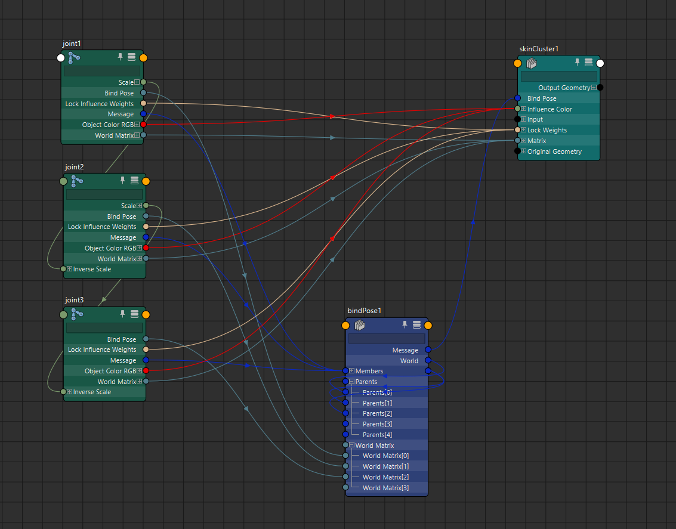Screen dimensions: 676x529
Task: Change the view mode icon on joint2
Action: point(134,181)
